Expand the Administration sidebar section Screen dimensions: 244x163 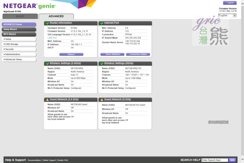[x=19, y=55]
